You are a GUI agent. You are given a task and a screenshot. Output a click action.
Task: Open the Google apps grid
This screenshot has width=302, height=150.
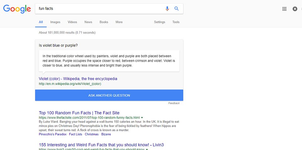click(284, 9)
